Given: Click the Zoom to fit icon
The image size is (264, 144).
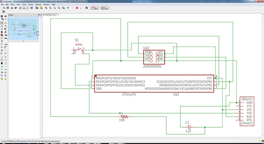Looking at the screenshot, I should pos(46,8).
